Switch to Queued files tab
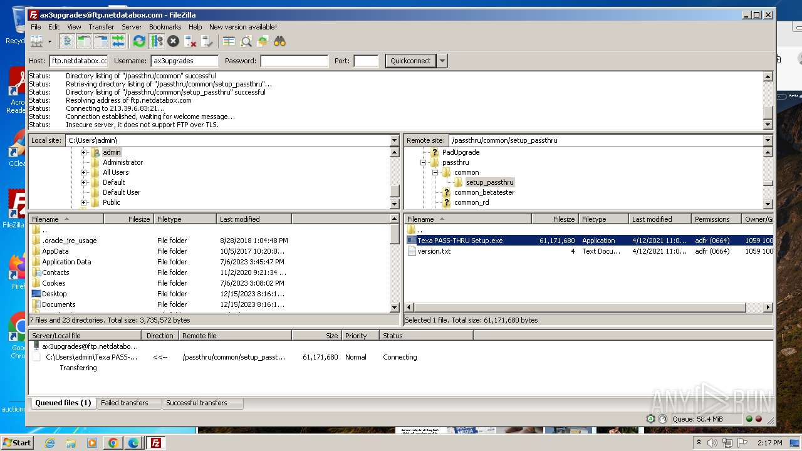 click(63, 403)
